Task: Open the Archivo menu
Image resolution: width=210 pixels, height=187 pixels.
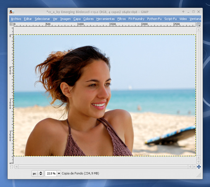Action: pos(16,19)
